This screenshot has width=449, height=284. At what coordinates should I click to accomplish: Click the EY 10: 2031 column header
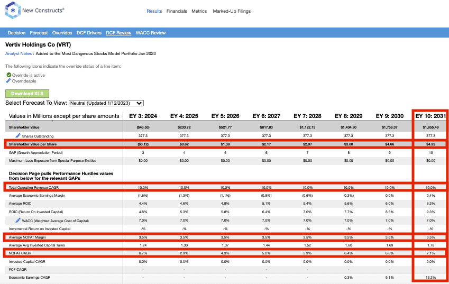point(430,116)
